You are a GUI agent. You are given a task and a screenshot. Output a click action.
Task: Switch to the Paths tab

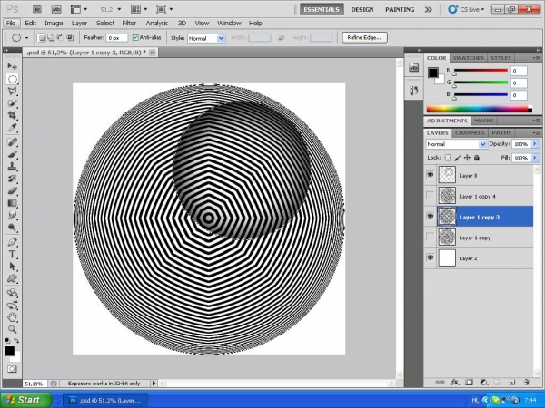501,133
